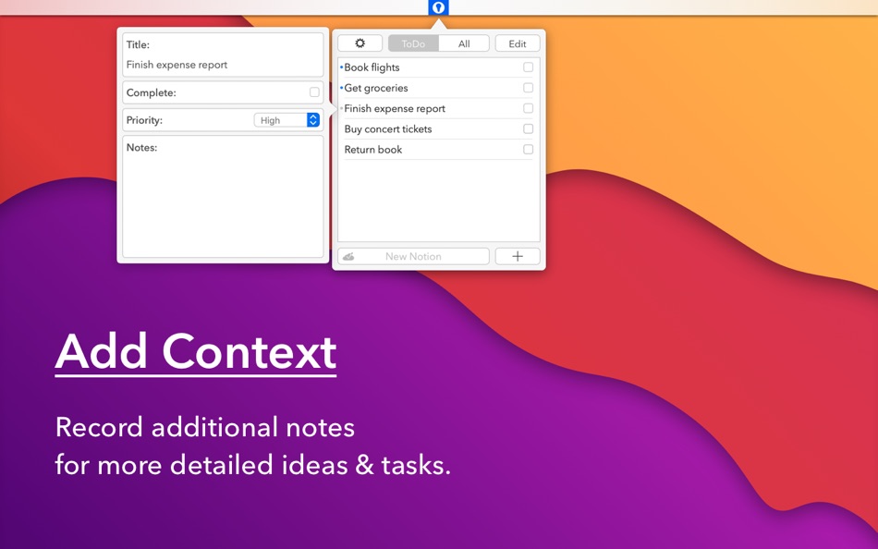Switch to the All tab
Viewport: 878px width, 549px height.
pos(464,43)
